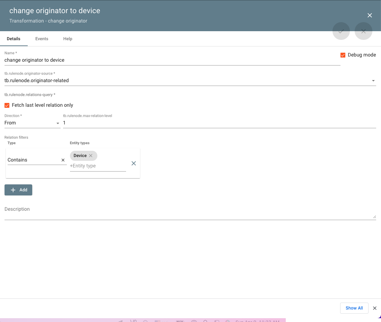Close the change originator dialog
Viewport: 381px width, 322px height.
(x=370, y=15)
